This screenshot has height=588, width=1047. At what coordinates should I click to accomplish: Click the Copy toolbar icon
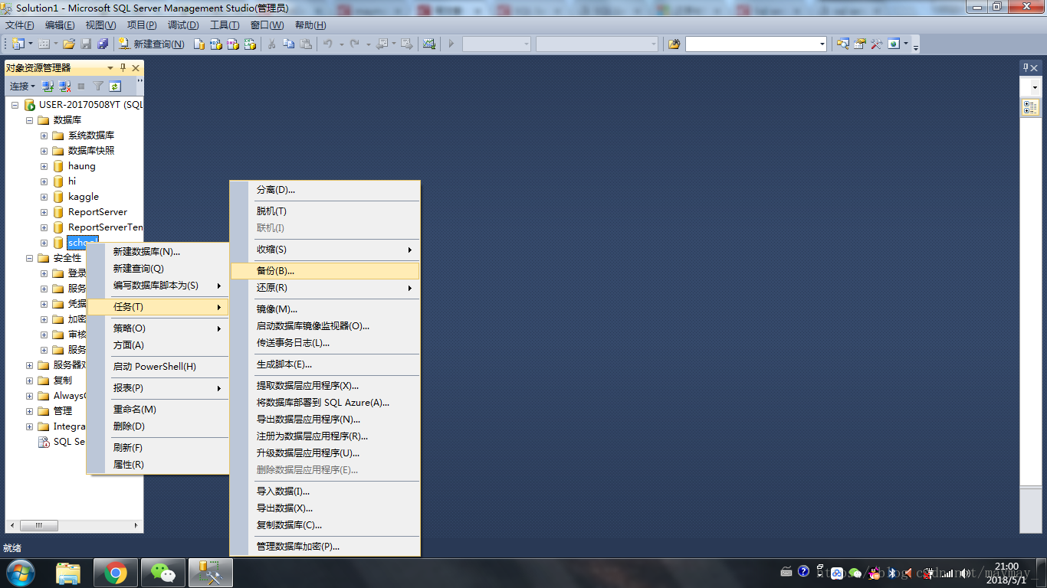tap(288, 44)
